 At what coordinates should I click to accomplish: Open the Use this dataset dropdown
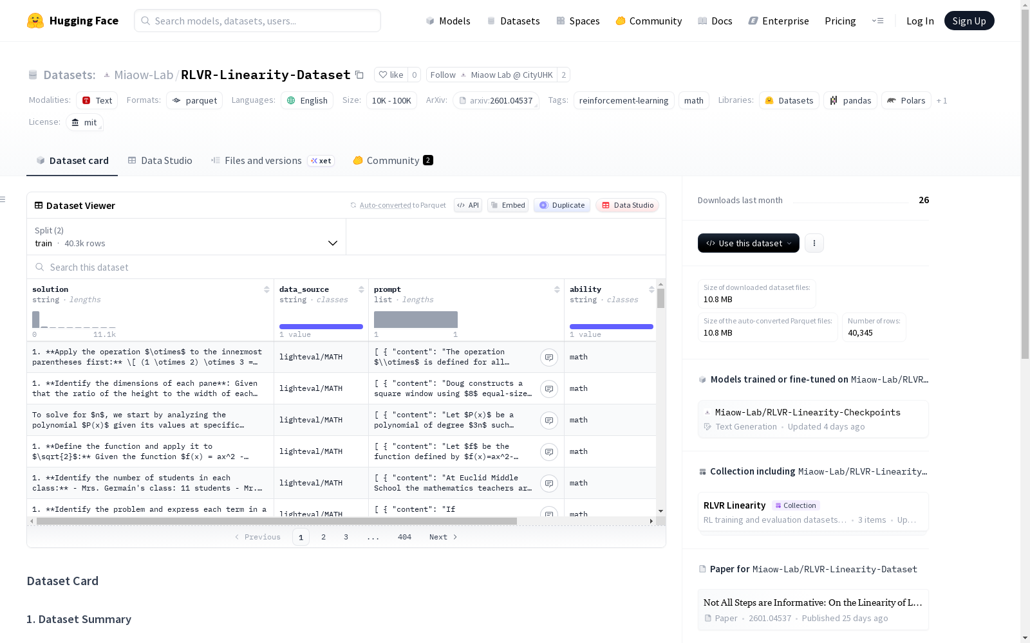click(x=749, y=243)
